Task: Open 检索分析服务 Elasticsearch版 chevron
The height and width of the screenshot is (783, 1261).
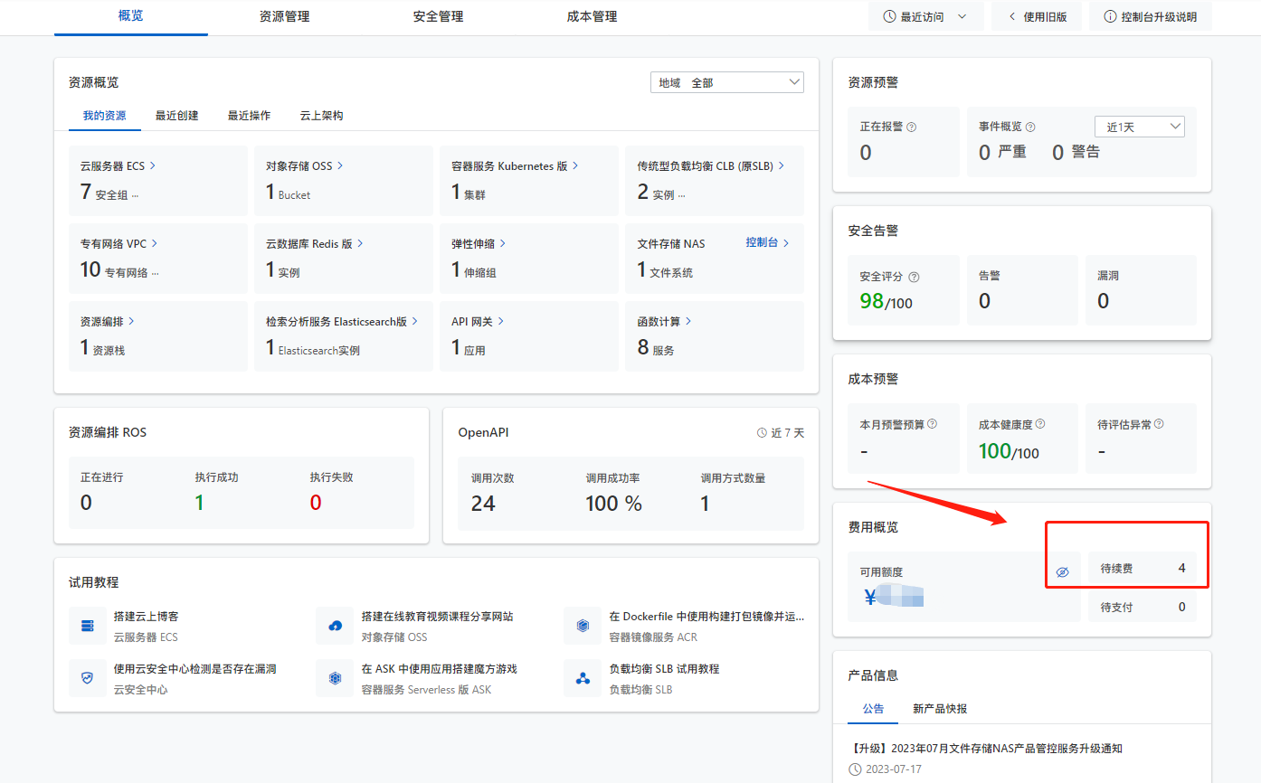Action: click(414, 321)
